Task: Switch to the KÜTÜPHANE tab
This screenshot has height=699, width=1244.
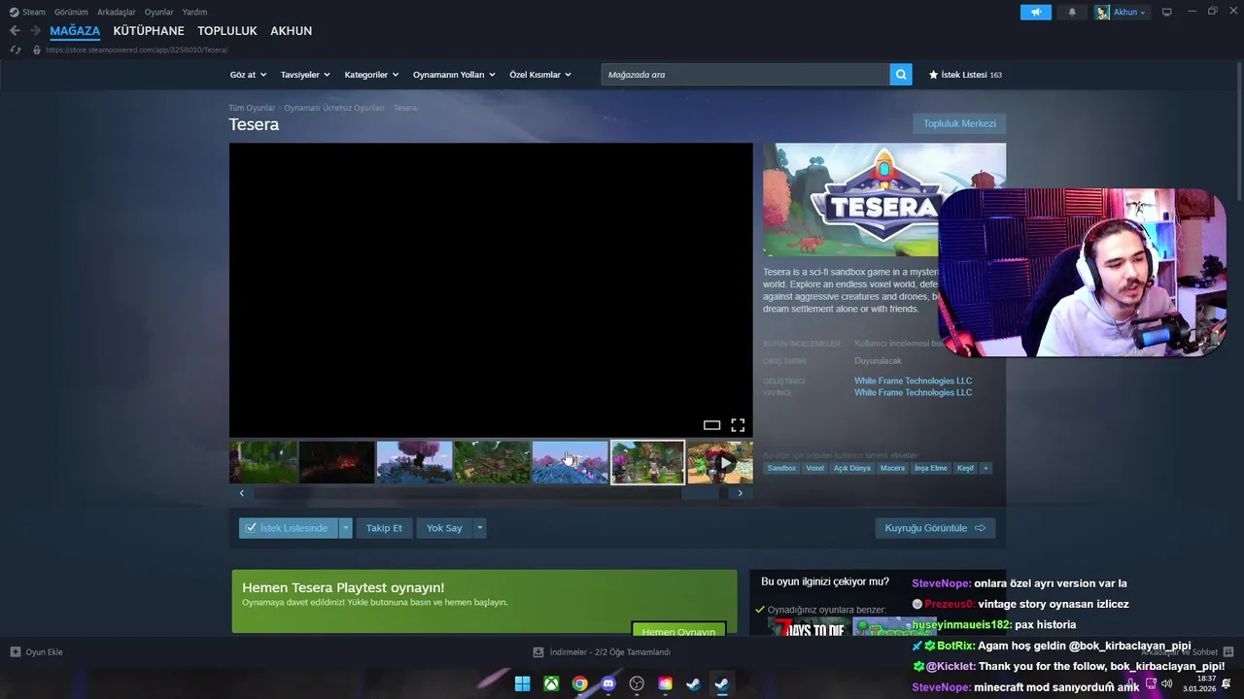Action: [149, 31]
